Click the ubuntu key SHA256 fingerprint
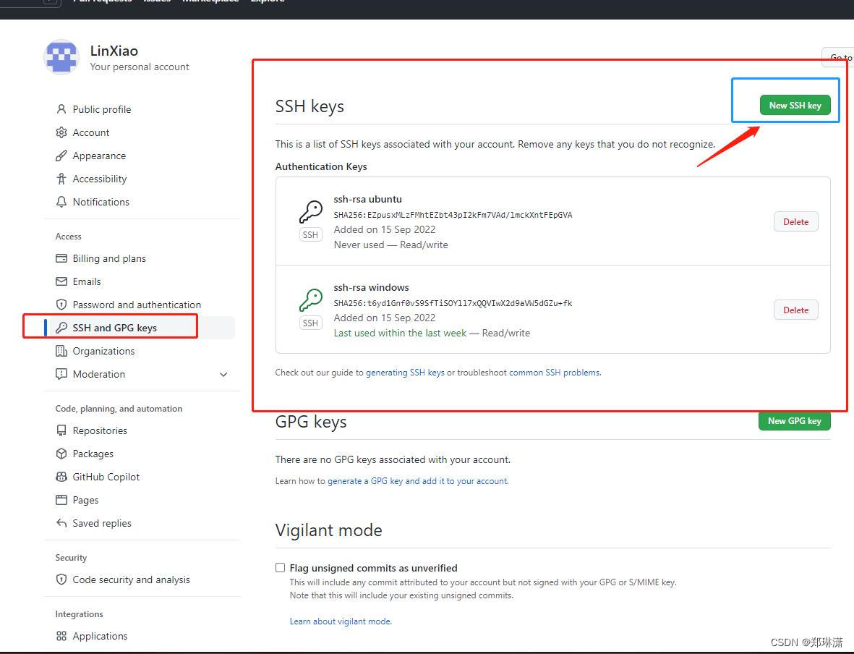Viewport: 854px width, 654px height. click(453, 215)
